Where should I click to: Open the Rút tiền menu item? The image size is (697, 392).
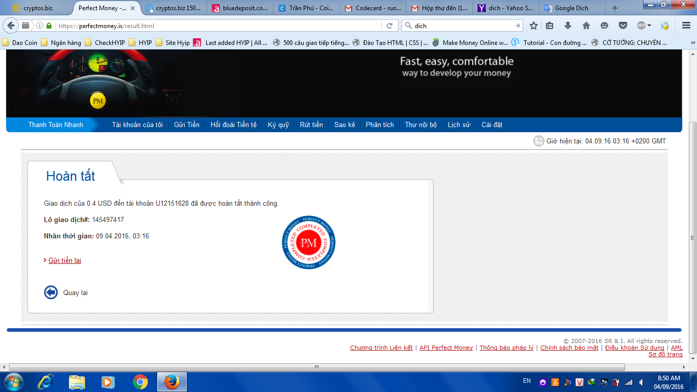tap(311, 125)
